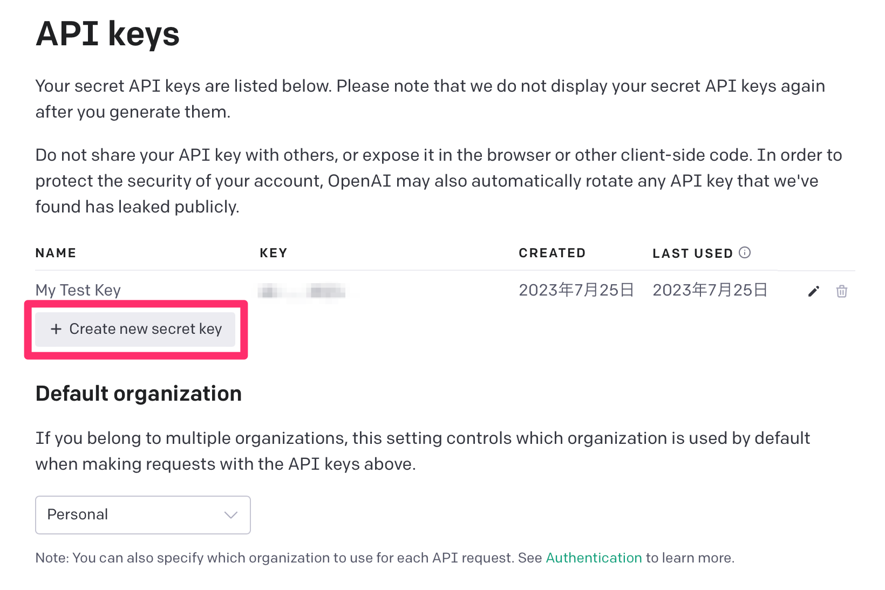The width and height of the screenshot is (885, 590).
Task: Click the LAST USED column header
Action: pyautogui.click(x=692, y=253)
